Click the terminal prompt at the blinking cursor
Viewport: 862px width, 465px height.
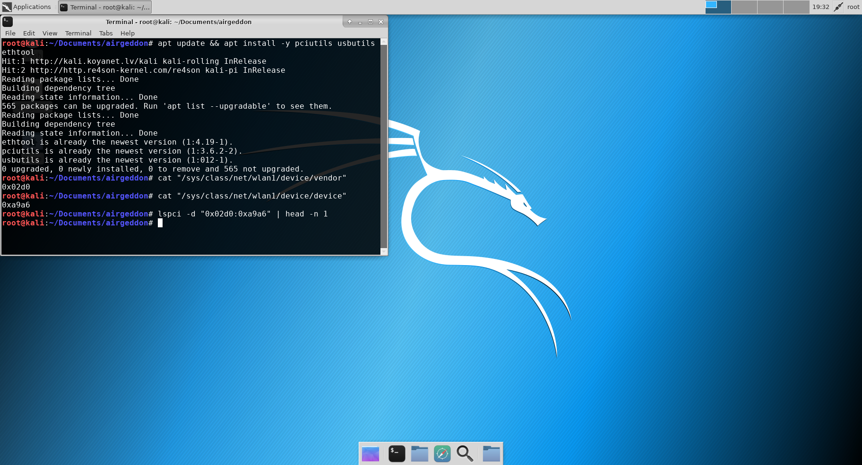click(160, 223)
